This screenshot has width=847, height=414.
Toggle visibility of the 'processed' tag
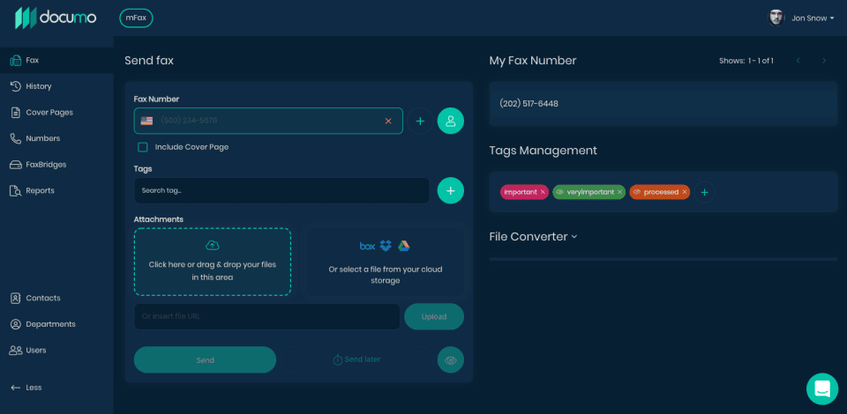(x=636, y=192)
